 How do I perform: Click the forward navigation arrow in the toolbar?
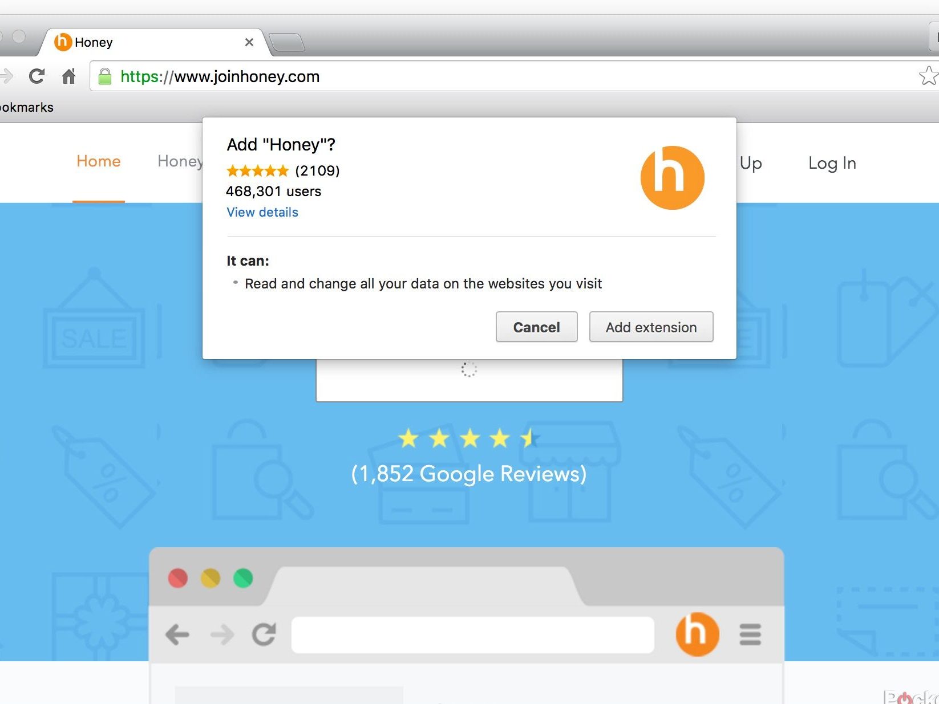click(6, 76)
